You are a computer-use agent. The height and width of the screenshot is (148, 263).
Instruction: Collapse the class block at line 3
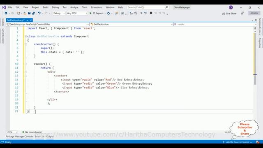(x=25, y=36)
